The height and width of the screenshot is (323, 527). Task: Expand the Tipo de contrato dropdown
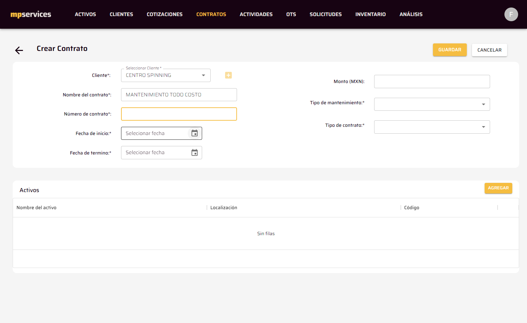coord(432,127)
